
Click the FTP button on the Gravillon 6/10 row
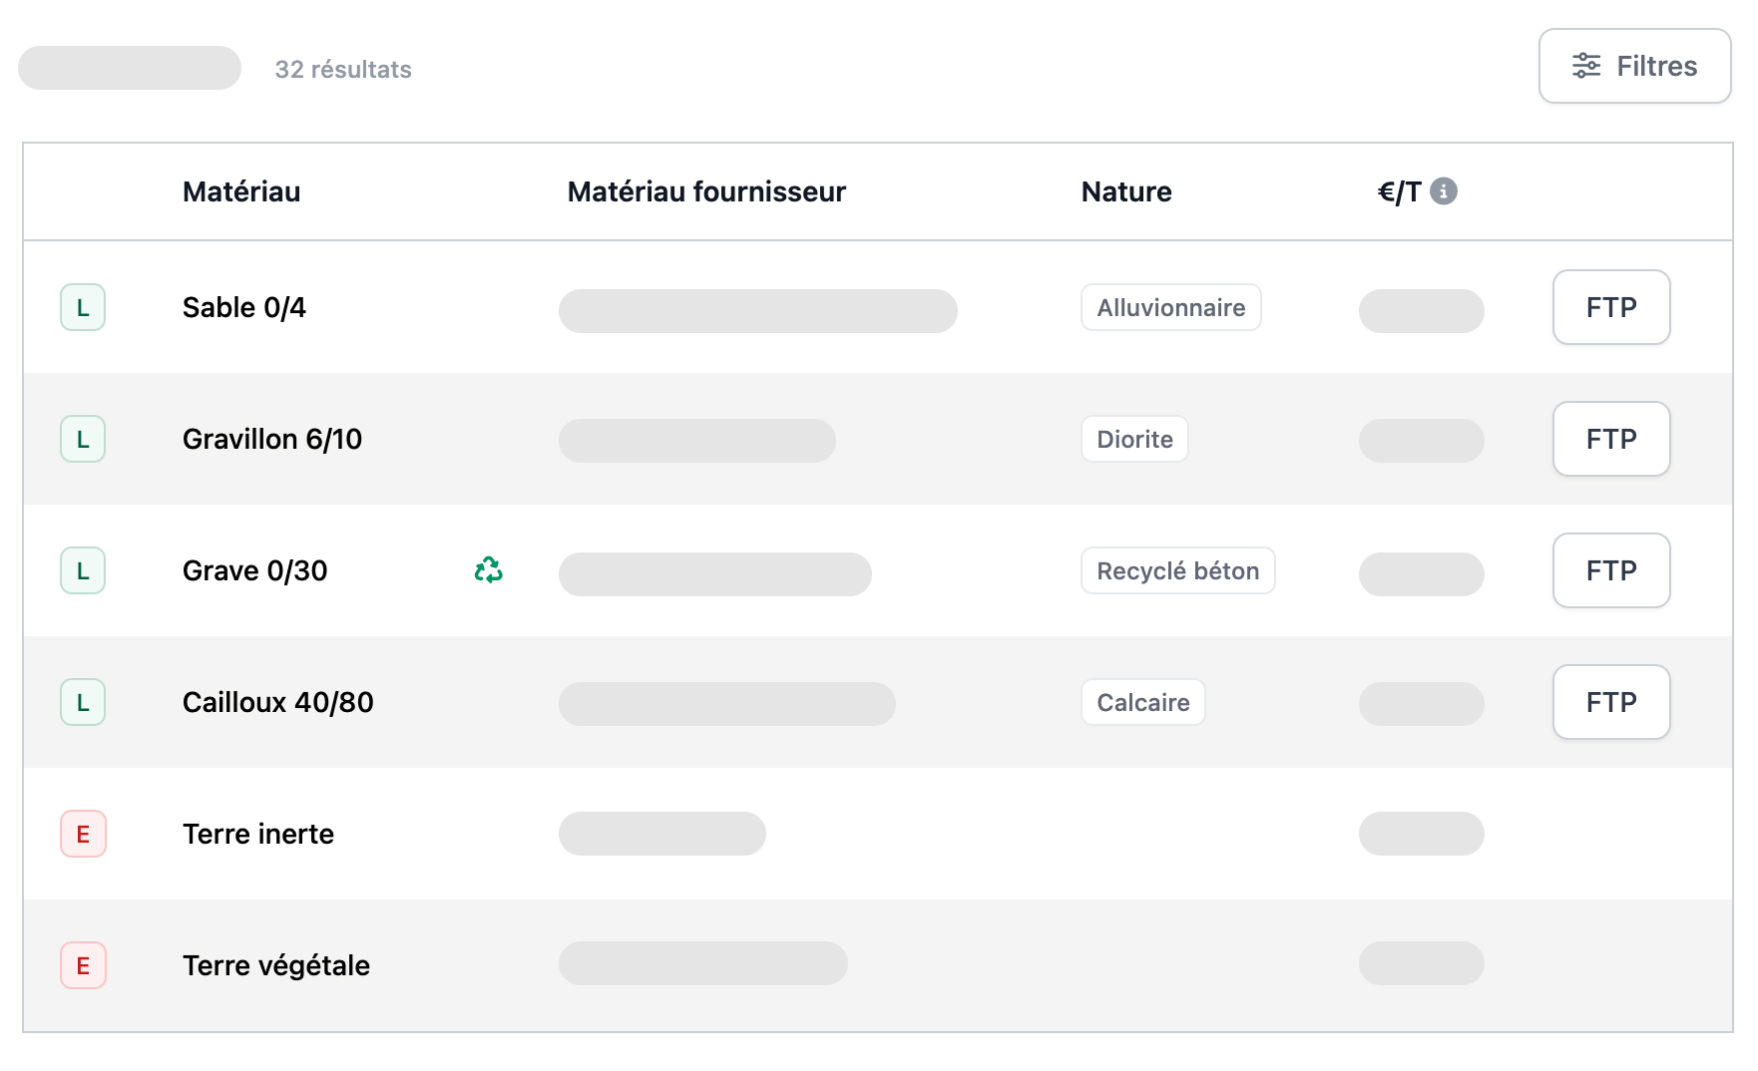coord(1610,439)
